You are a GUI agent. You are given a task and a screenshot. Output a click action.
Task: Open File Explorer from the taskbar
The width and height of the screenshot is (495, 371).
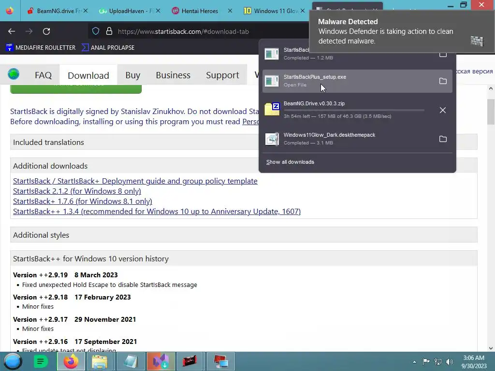tap(100, 361)
